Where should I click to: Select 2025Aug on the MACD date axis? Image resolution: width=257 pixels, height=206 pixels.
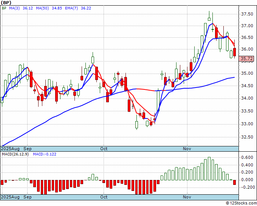click(10, 197)
